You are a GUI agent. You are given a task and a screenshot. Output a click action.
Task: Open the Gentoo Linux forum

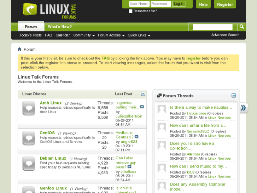tap(53, 188)
